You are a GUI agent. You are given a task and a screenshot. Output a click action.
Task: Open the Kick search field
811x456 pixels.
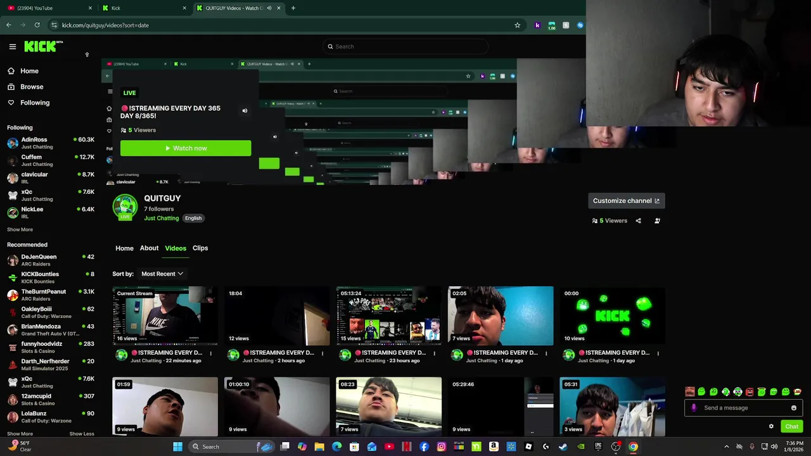(405, 46)
